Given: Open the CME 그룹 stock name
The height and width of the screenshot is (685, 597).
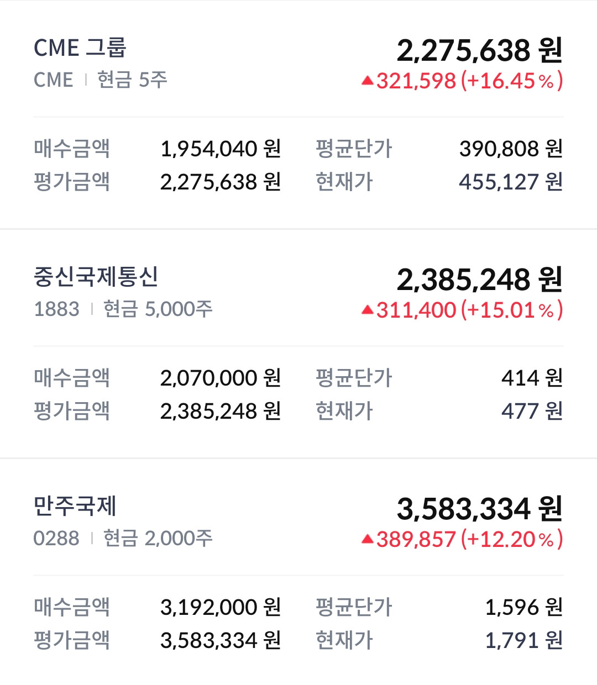Looking at the screenshot, I should [80, 48].
